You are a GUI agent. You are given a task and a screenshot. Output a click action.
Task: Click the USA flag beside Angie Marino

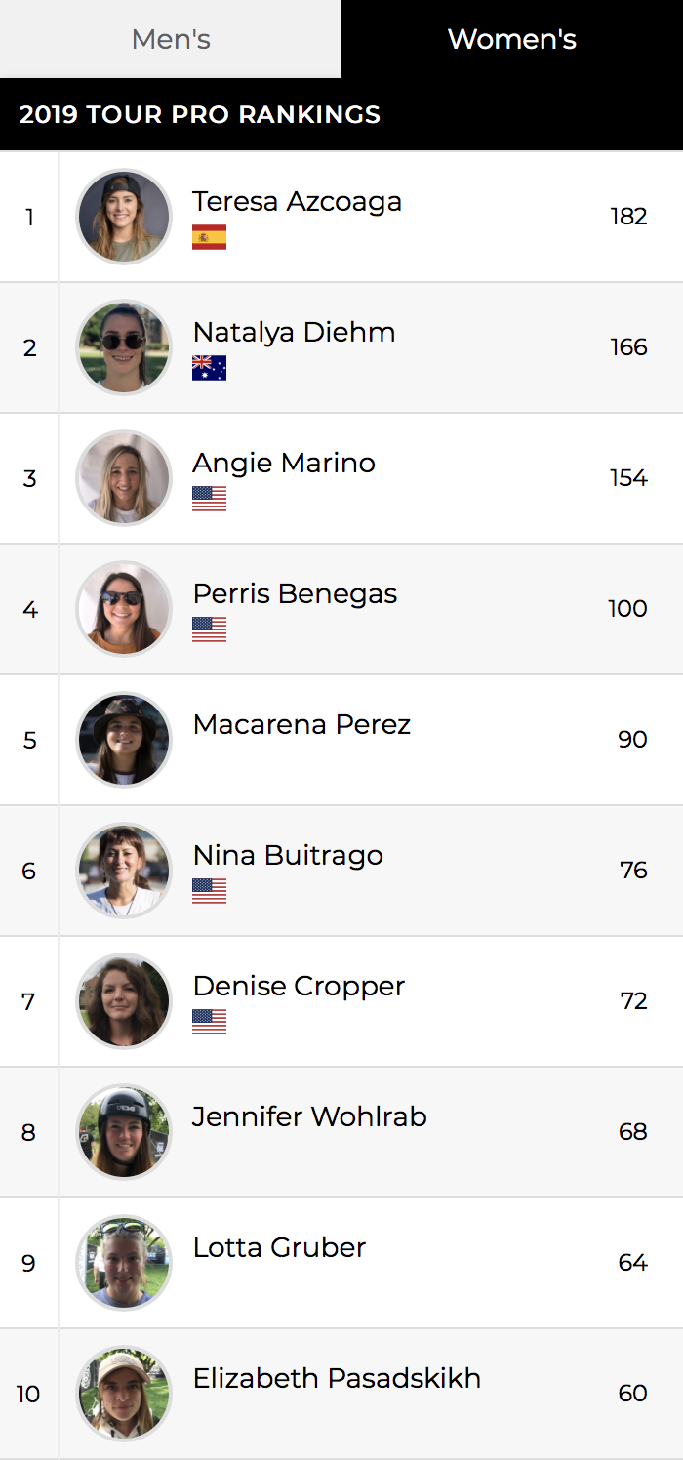point(210,499)
